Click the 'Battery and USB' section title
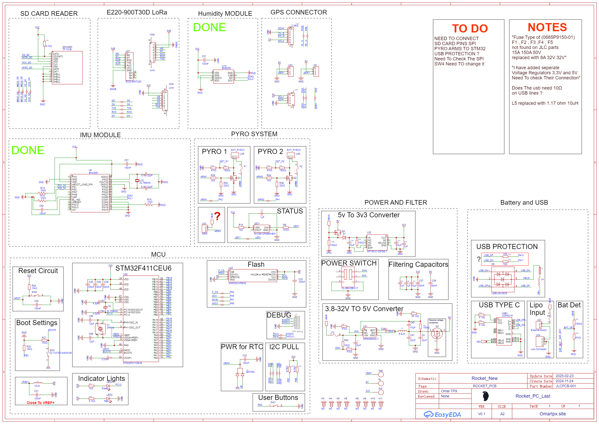Image resolution: width=599 pixels, height=424 pixels. pyautogui.click(x=524, y=202)
